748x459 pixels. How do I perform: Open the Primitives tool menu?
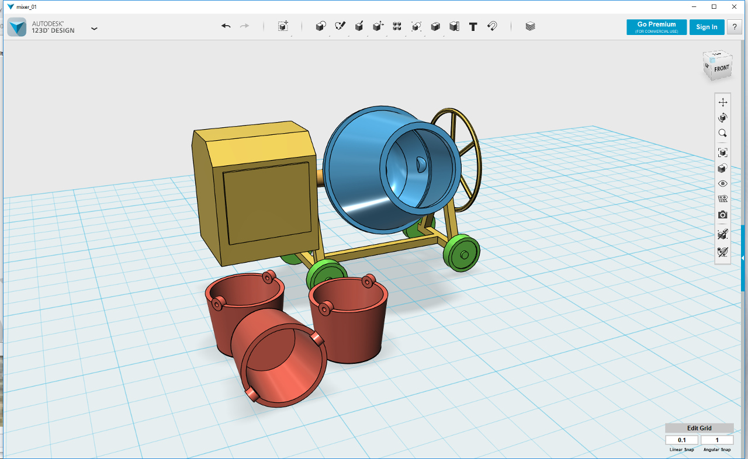coord(320,26)
